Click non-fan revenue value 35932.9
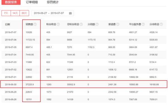 (x=71, y=85)
